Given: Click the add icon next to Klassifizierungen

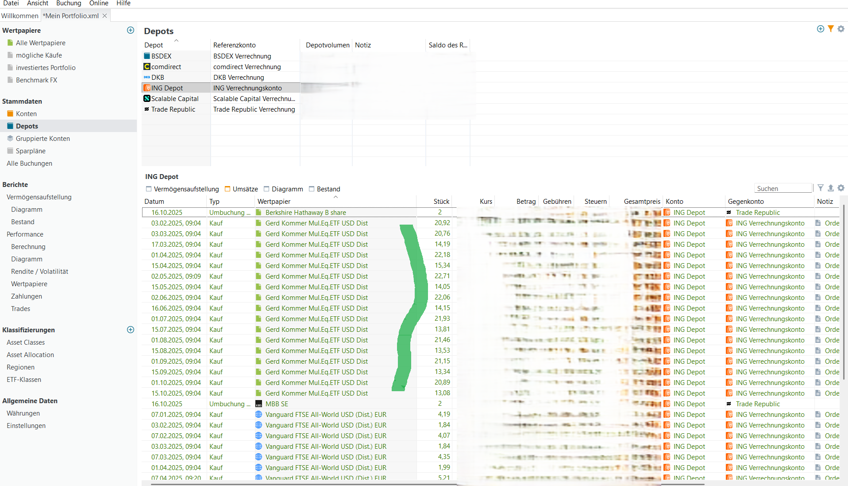Looking at the screenshot, I should tap(131, 330).
